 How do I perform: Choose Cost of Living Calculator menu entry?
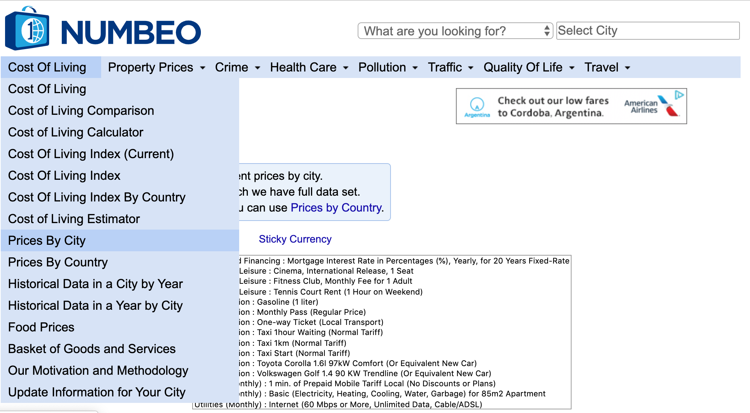click(x=76, y=132)
